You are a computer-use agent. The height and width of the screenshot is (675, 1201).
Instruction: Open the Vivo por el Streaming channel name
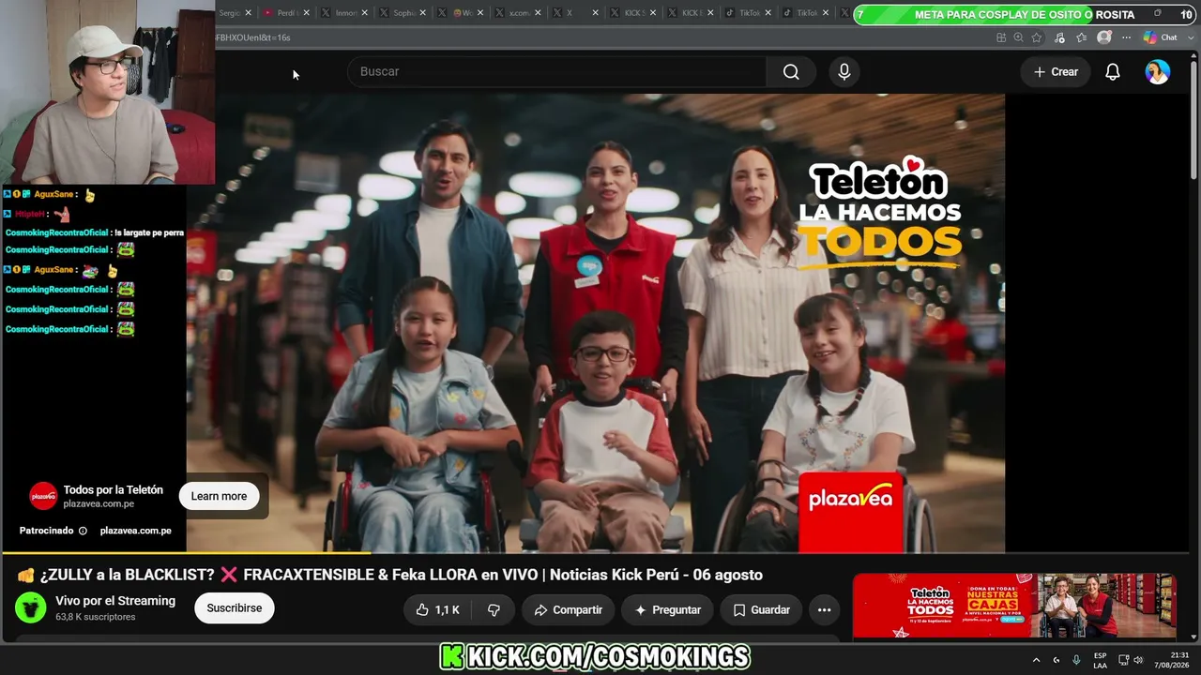pyautogui.click(x=115, y=601)
